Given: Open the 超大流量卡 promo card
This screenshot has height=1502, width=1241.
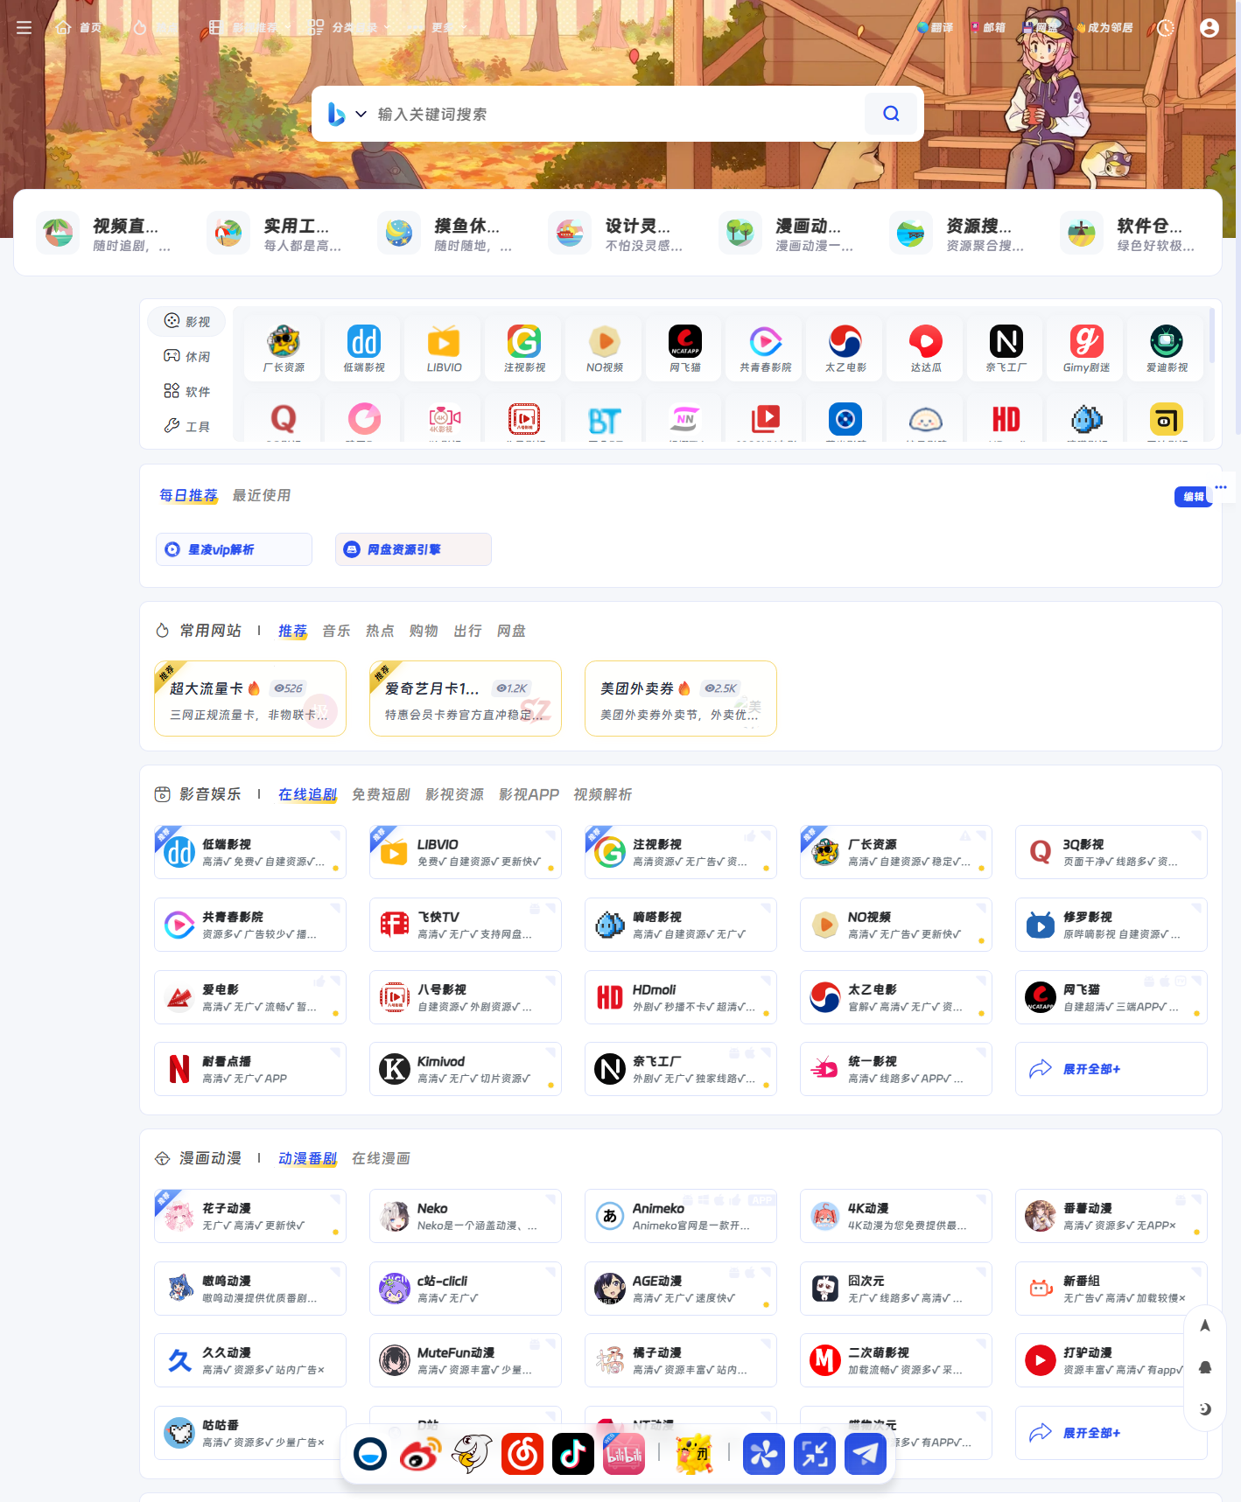Looking at the screenshot, I should [250, 699].
